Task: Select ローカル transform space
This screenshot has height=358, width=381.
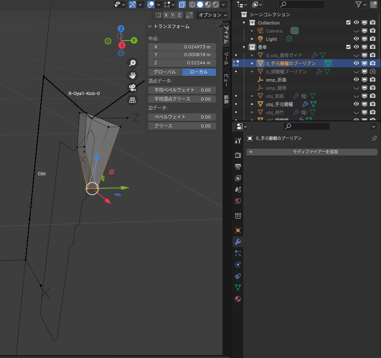Action: click(199, 72)
